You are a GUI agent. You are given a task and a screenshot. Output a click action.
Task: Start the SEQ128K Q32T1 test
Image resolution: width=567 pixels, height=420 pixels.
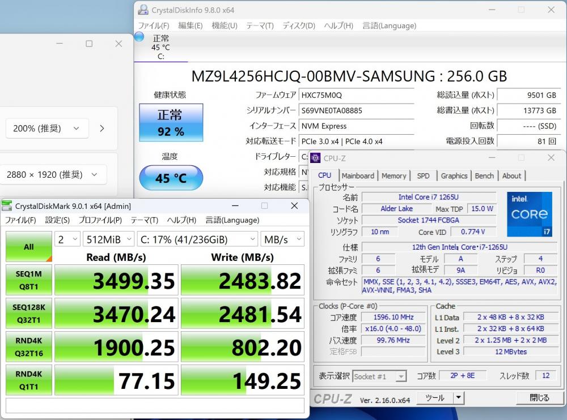click(x=29, y=314)
